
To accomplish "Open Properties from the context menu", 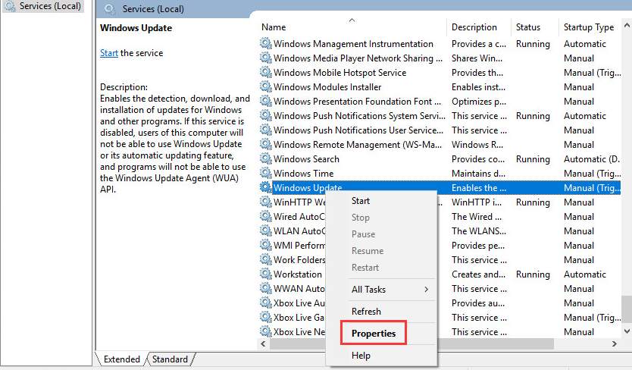I will pos(374,334).
